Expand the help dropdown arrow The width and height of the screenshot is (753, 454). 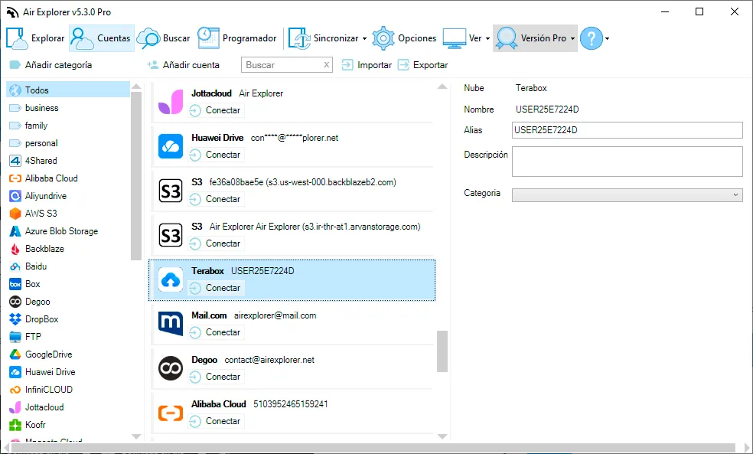tap(607, 38)
